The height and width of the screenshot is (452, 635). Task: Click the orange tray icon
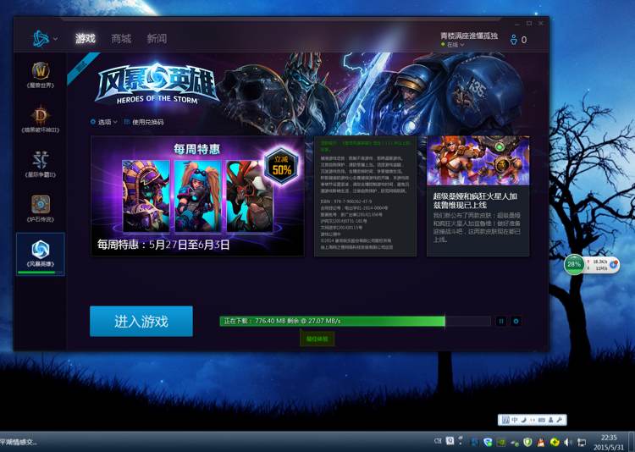pyautogui.click(x=541, y=443)
